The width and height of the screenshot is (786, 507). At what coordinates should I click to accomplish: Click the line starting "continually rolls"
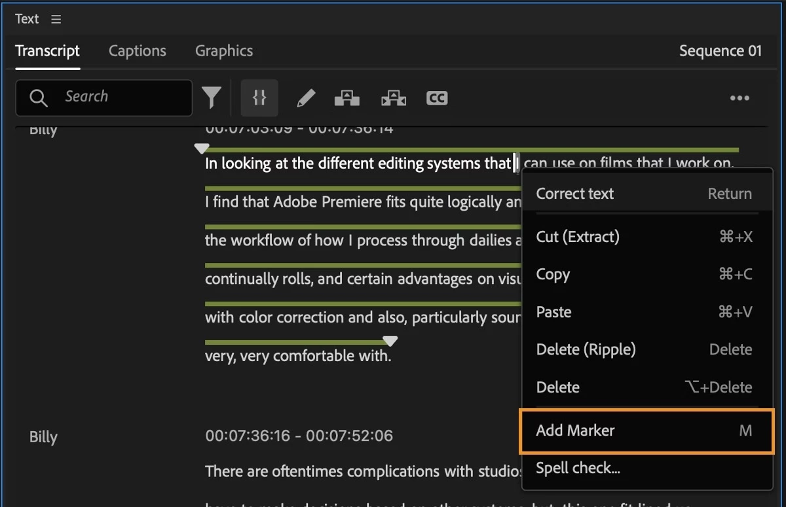pyautogui.click(x=364, y=279)
